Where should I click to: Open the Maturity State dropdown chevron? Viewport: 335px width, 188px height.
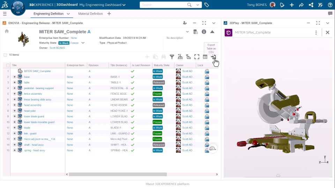click(x=83, y=43)
